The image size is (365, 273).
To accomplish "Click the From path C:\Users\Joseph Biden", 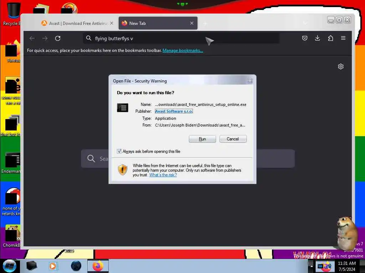I will point(200,125).
